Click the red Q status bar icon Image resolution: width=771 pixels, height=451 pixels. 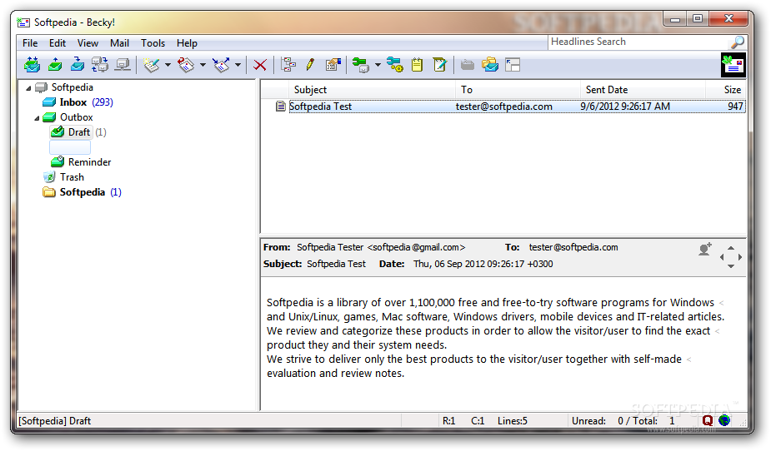coord(708,421)
